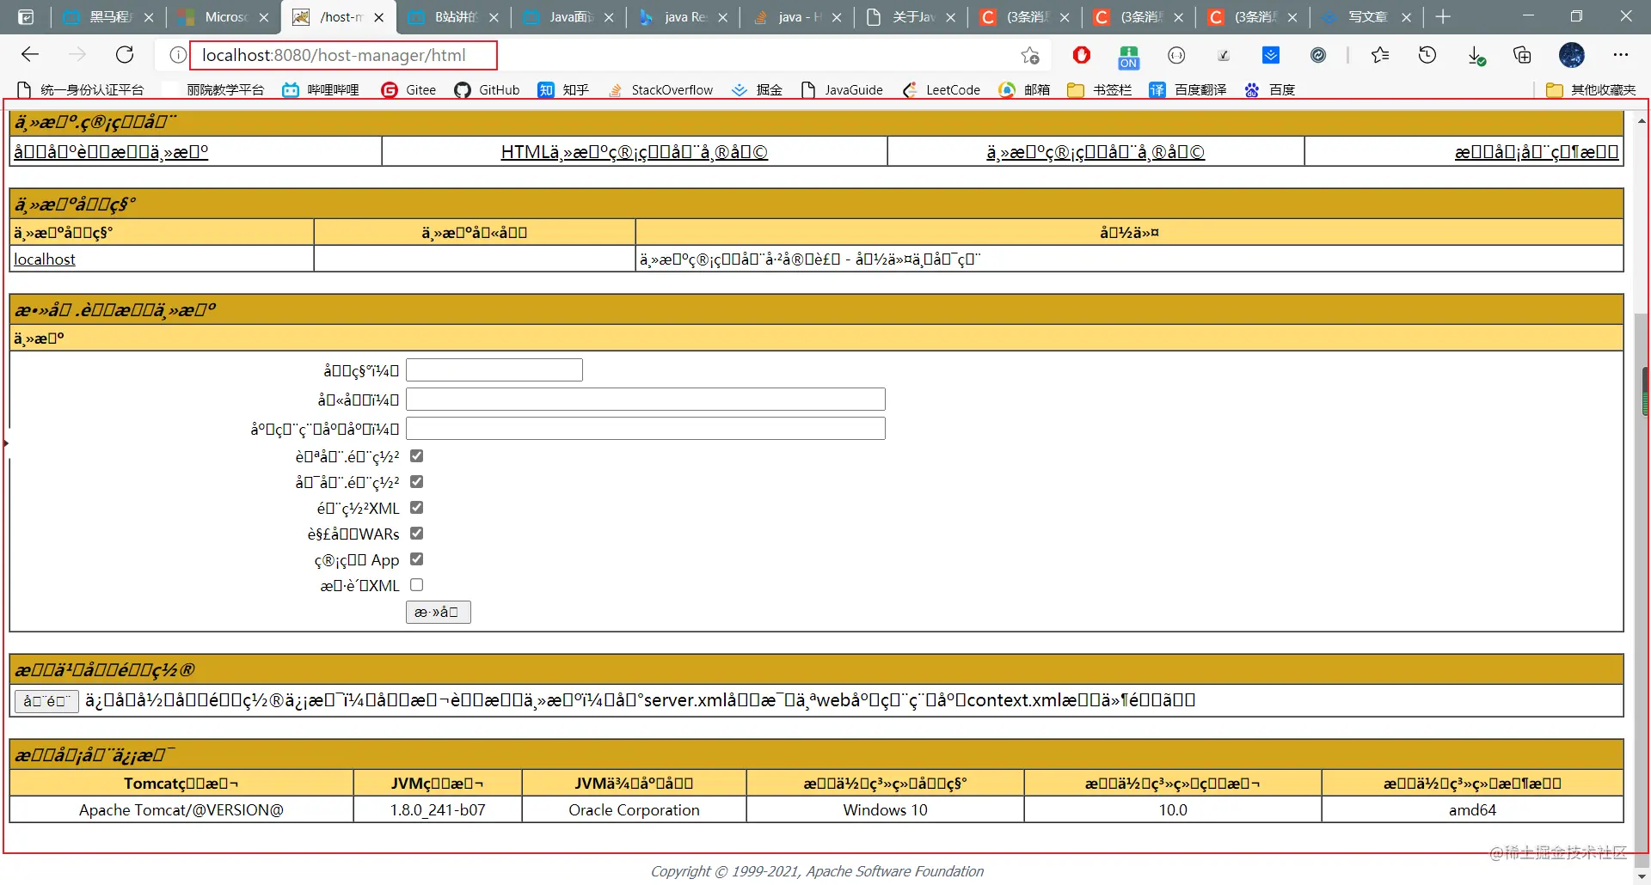Open the browser downloads icon
This screenshot has height=885, width=1651.
[1476, 56]
